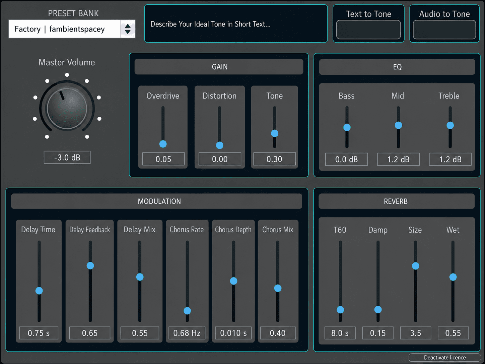485x364 pixels.
Task: Click the Delay Feedback slider handle
Action: coord(90,266)
